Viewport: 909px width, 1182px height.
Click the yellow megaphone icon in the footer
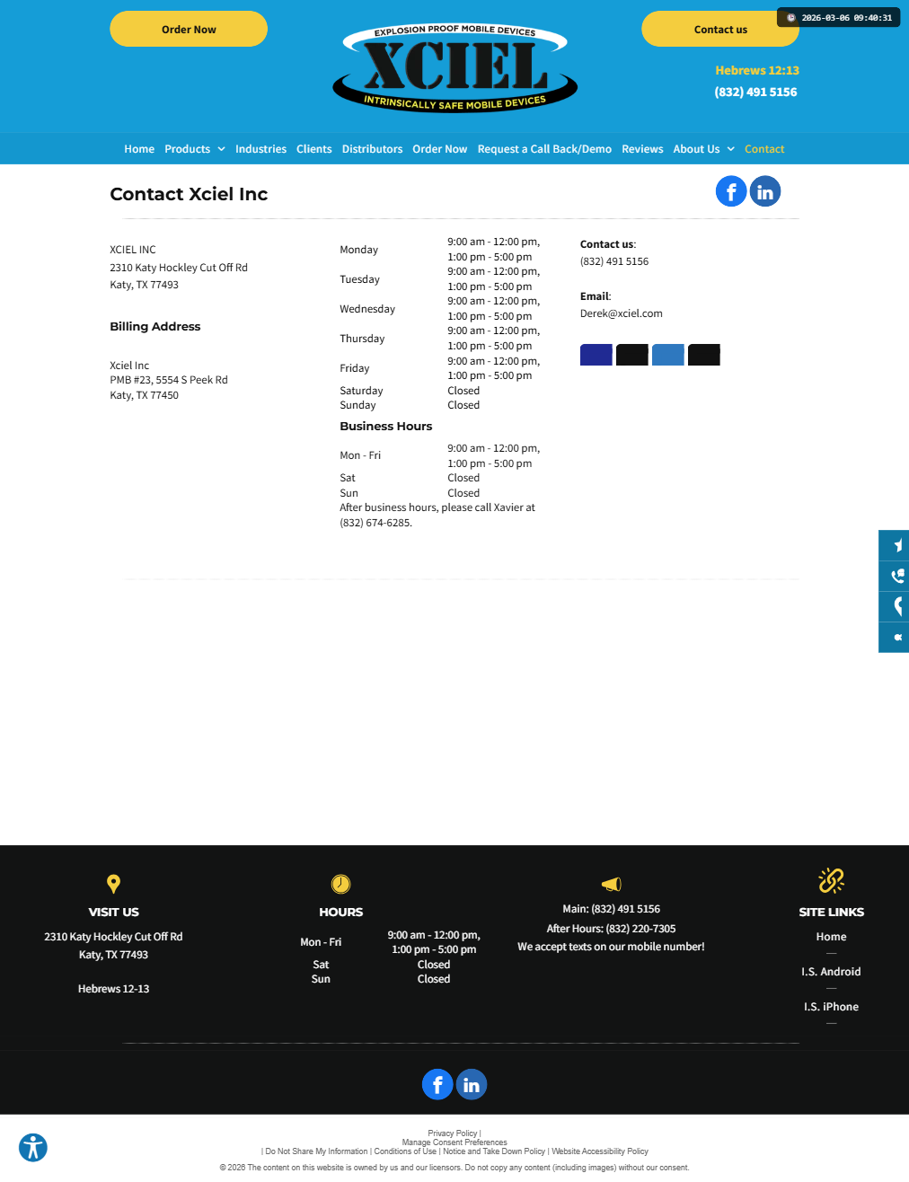(611, 884)
